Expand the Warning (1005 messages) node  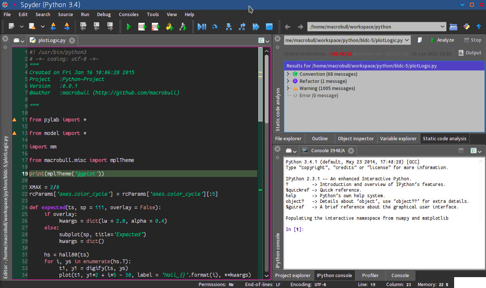click(288, 88)
